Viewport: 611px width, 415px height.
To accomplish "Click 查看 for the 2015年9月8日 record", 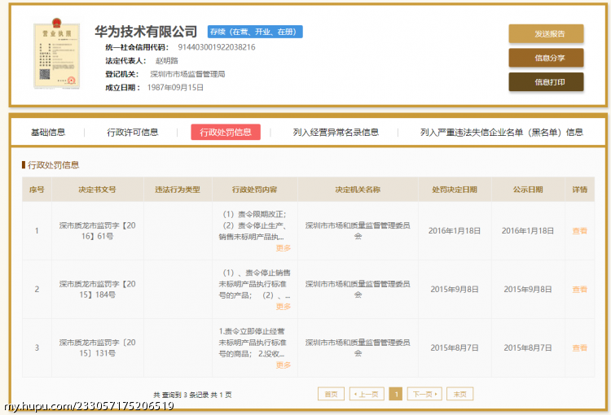I will coord(579,289).
